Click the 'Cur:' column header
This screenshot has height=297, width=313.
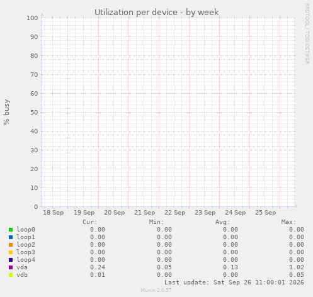90,222
